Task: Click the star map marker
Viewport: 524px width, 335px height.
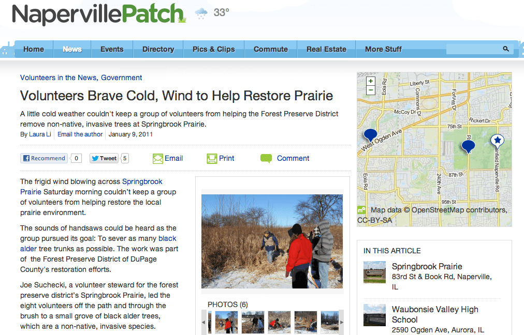Action: (x=497, y=141)
